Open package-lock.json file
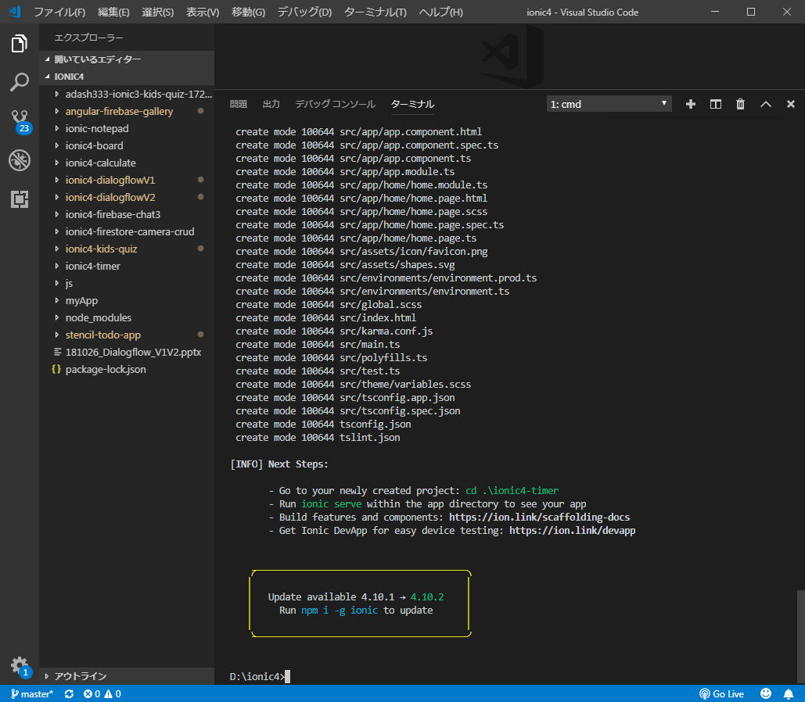 point(127,369)
